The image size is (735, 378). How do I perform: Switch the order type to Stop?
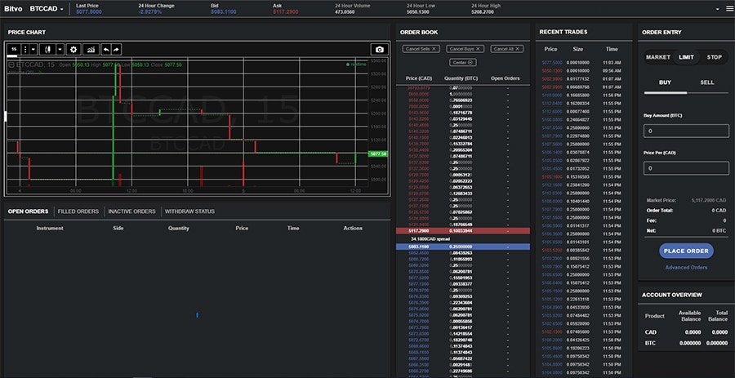(714, 57)
